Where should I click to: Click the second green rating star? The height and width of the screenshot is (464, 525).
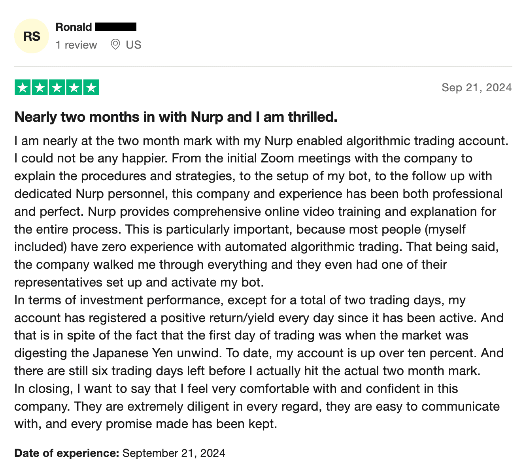click(40, 87)
